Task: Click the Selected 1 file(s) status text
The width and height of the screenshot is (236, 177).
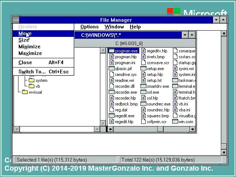Action: point(52,160)
